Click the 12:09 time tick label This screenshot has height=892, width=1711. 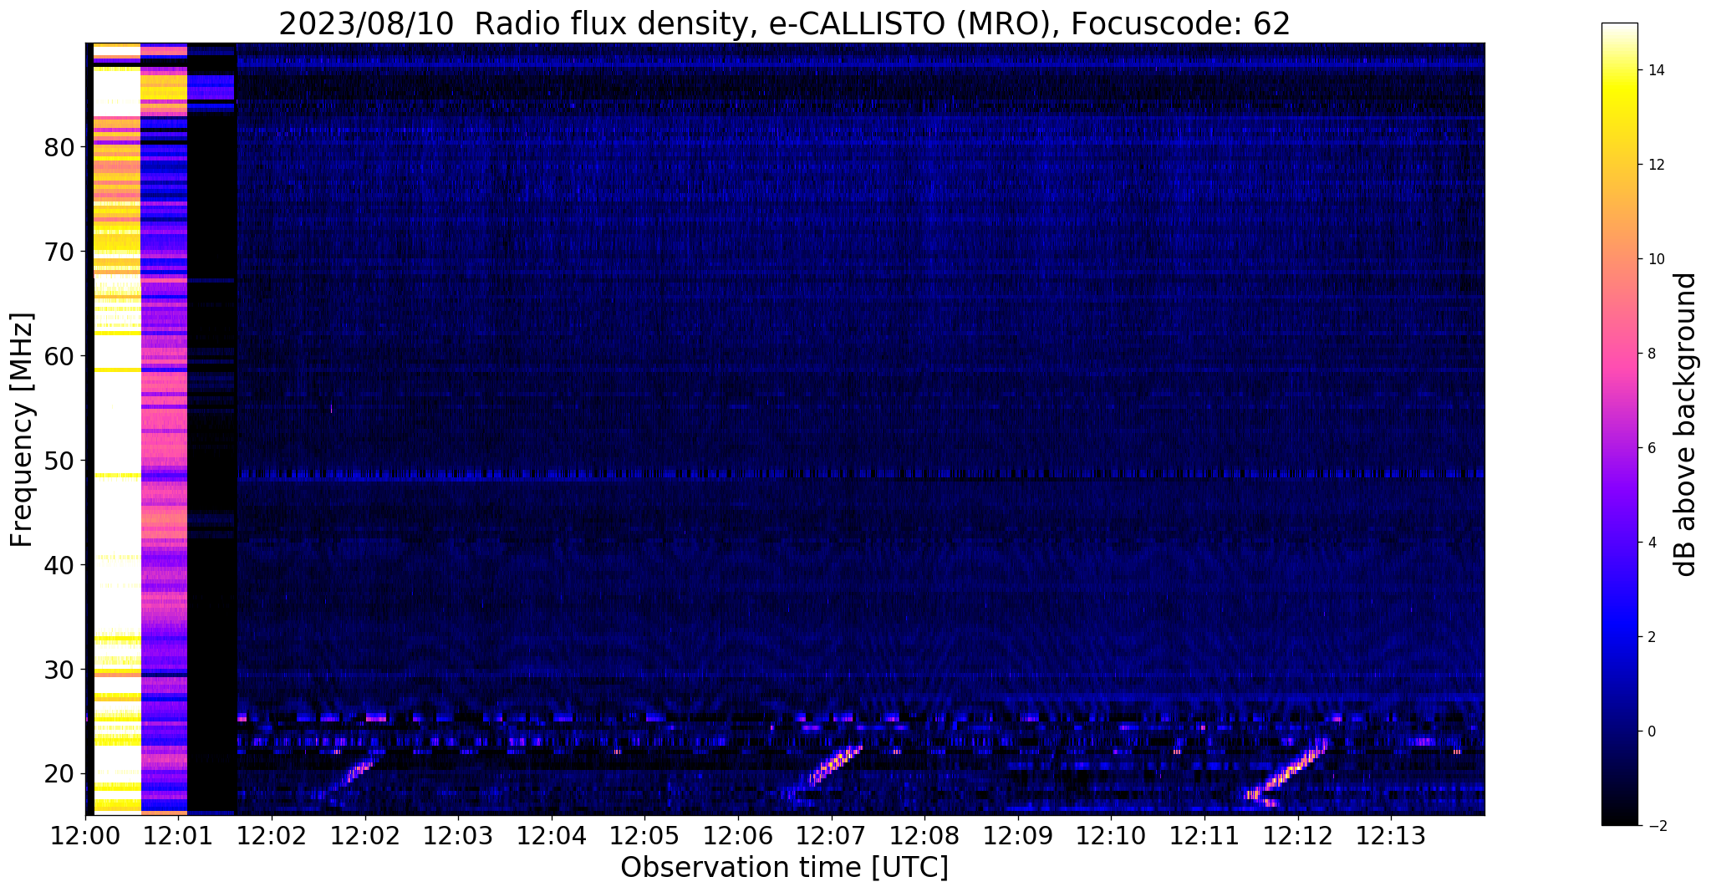pos(1017,835)
